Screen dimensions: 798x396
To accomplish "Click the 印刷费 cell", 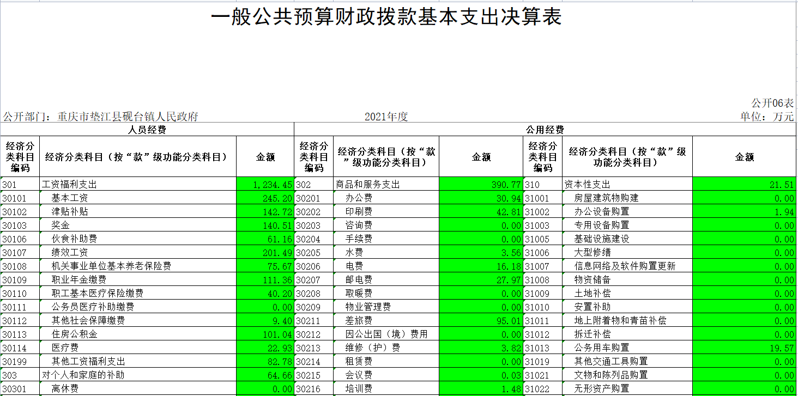I will click(386, 211).
